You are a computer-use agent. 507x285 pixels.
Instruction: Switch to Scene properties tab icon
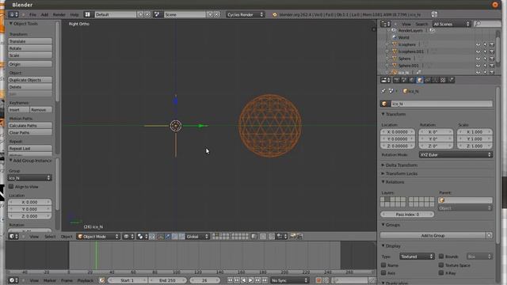(404, 80)
